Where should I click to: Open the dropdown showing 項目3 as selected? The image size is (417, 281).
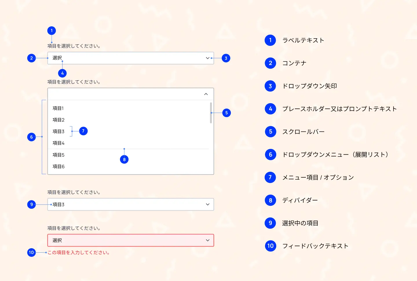click(x=130, y=204)
